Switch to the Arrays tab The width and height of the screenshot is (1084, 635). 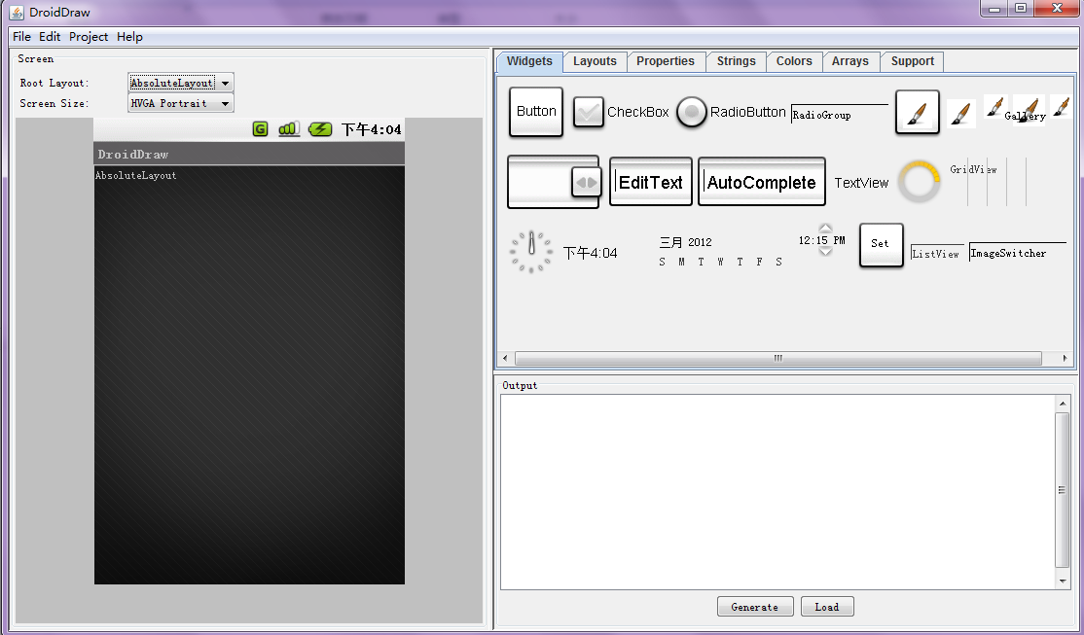(x=850, y=61)
